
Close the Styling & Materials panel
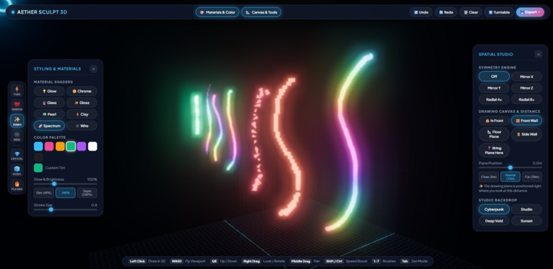click(x=93, y=69)
